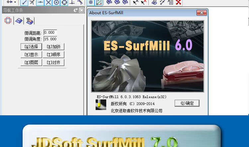The height and width of the screenshot is (147, 249).
Task: Click the [Q]选择 button
Action: point(31,47)
